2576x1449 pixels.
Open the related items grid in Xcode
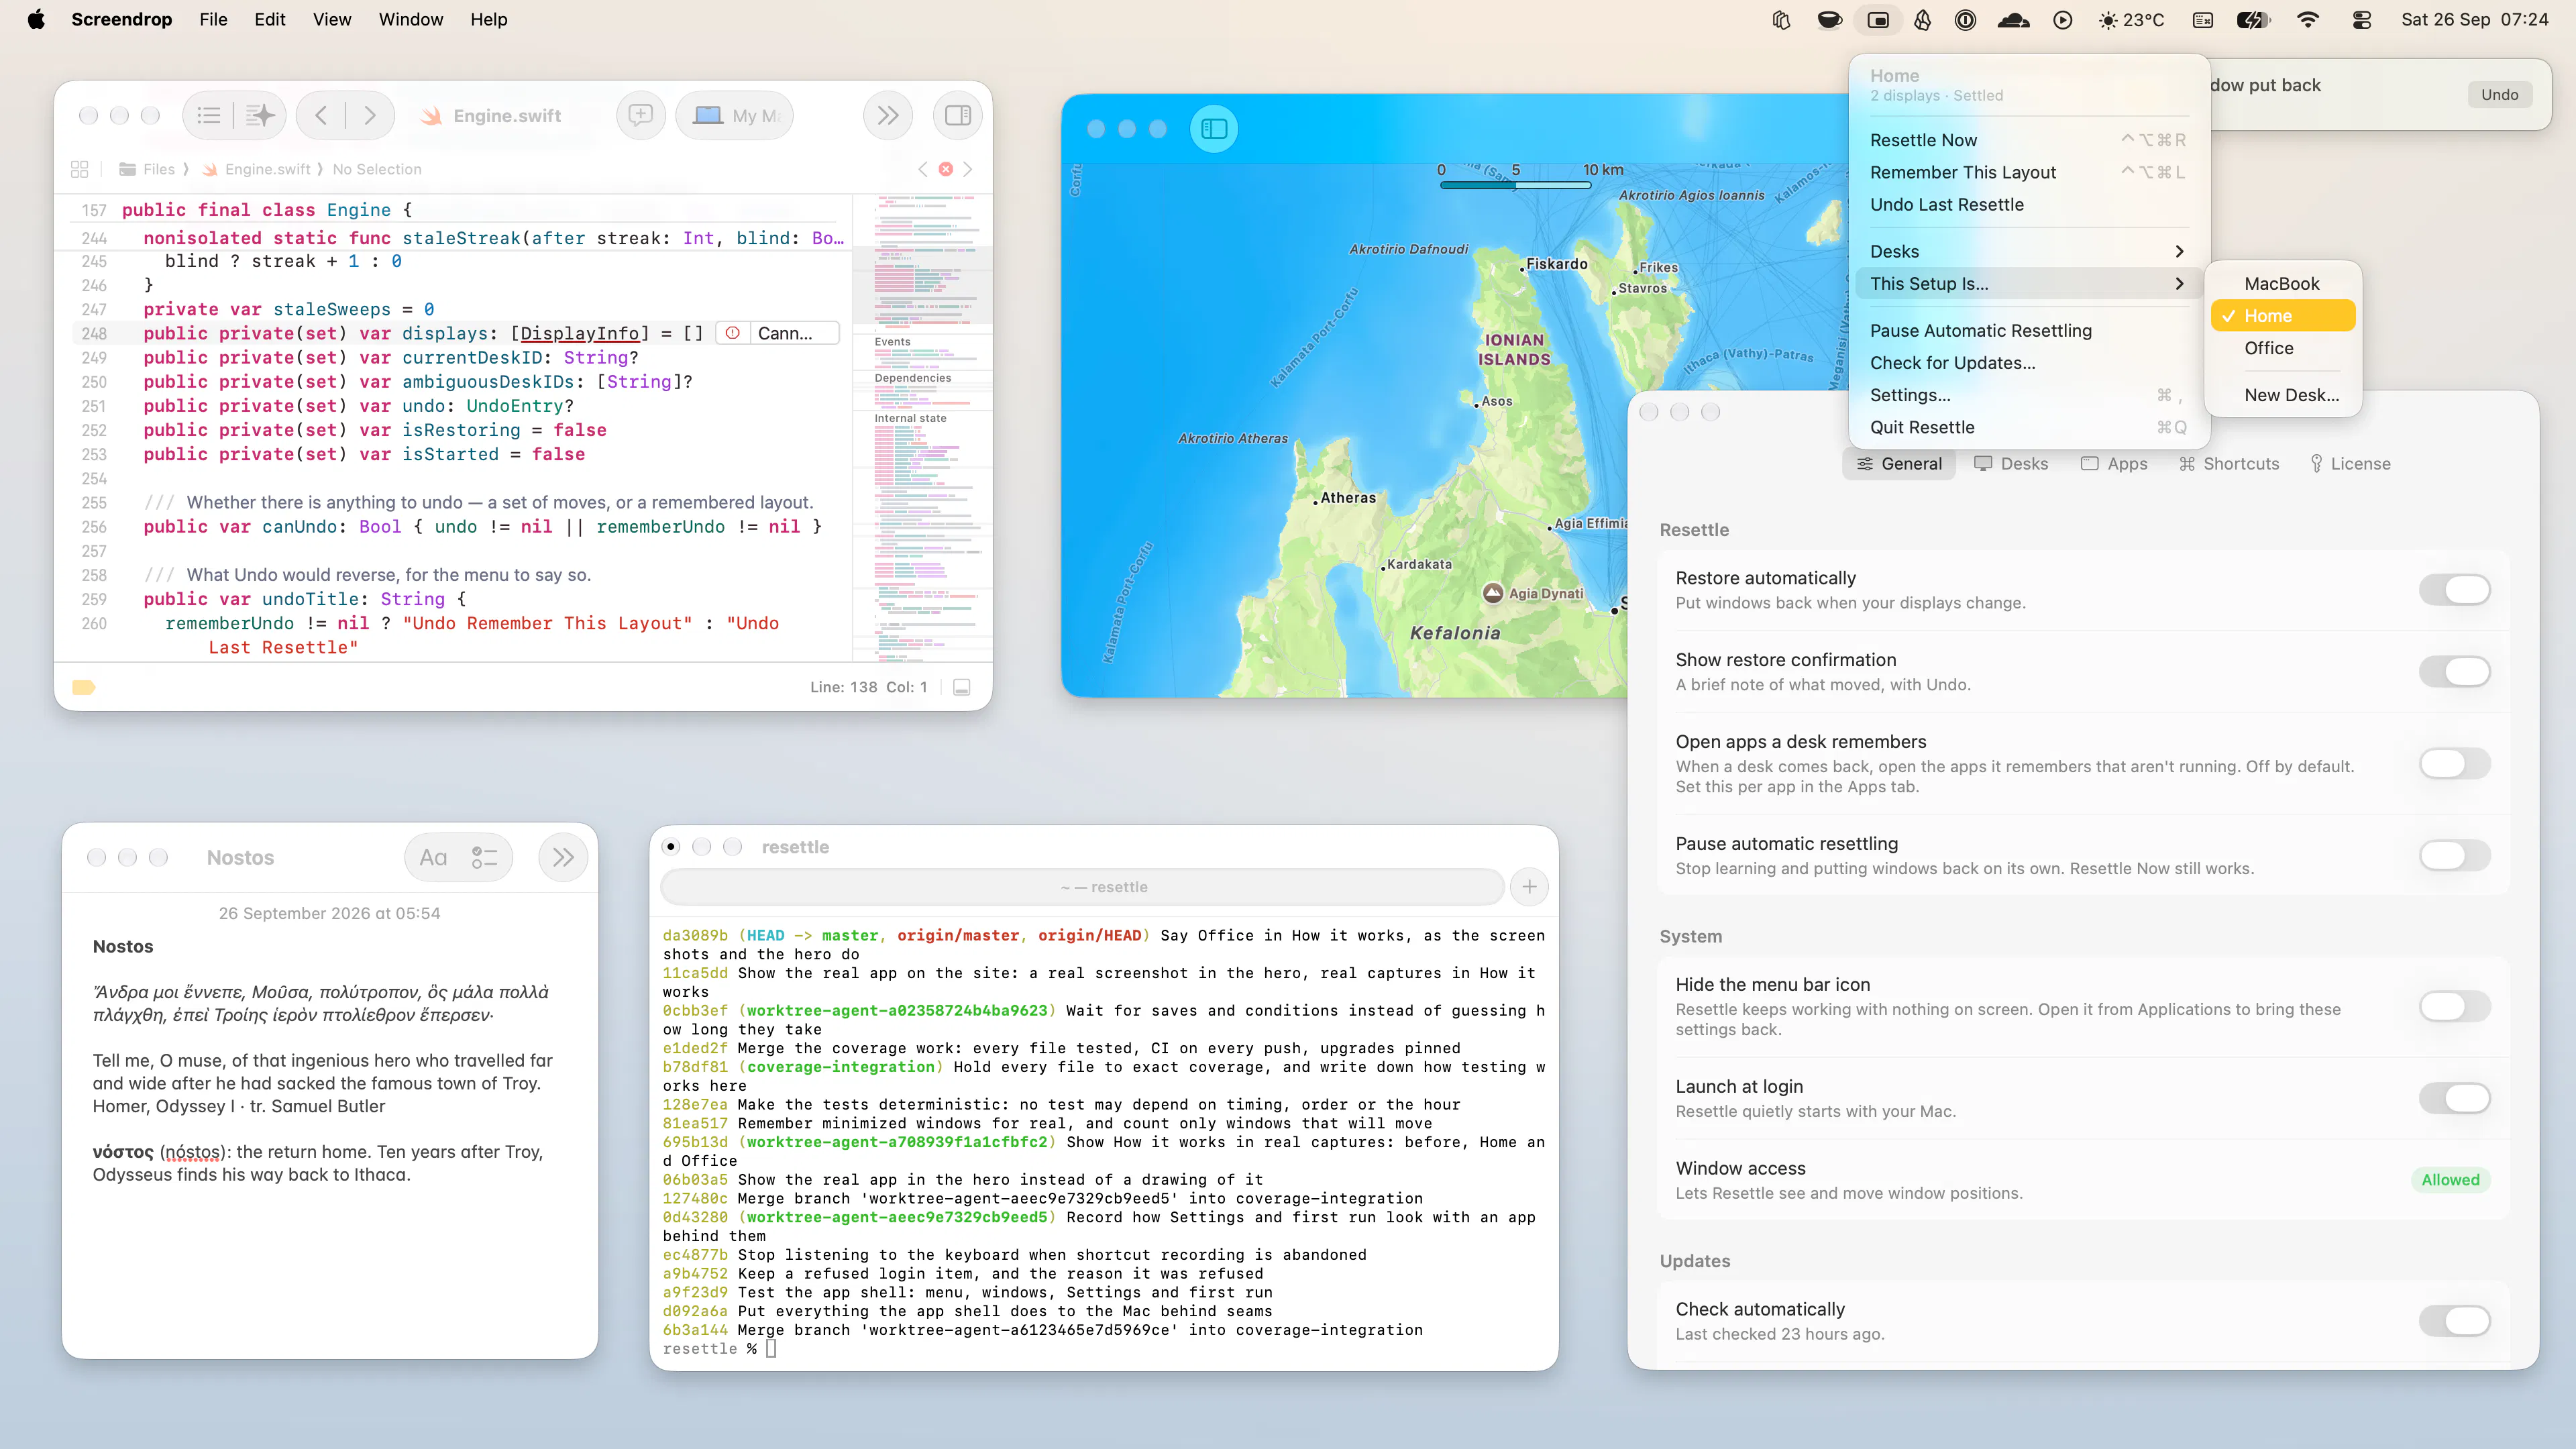(80, 169)
